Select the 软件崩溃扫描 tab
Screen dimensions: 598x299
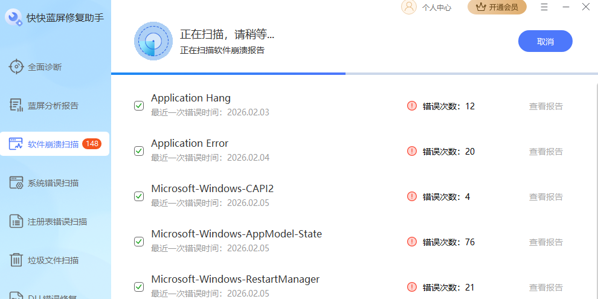coord(53,144)
